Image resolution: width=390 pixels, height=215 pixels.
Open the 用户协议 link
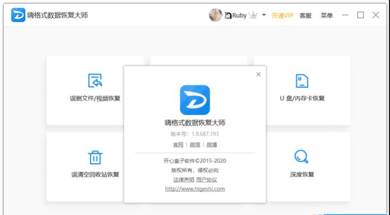[207, 180]
